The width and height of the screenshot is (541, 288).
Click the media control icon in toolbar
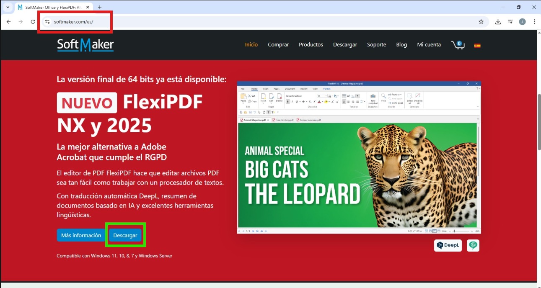pos(510,22)
